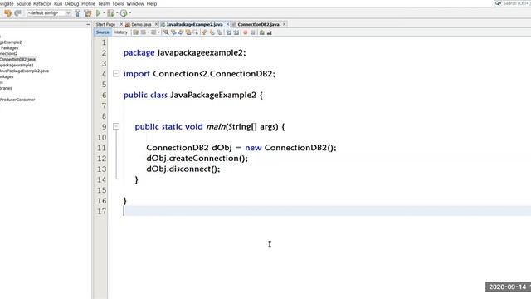Click Clean and Build Project icon
This screenshot has width=531, height=299.
tap(88, 13)
